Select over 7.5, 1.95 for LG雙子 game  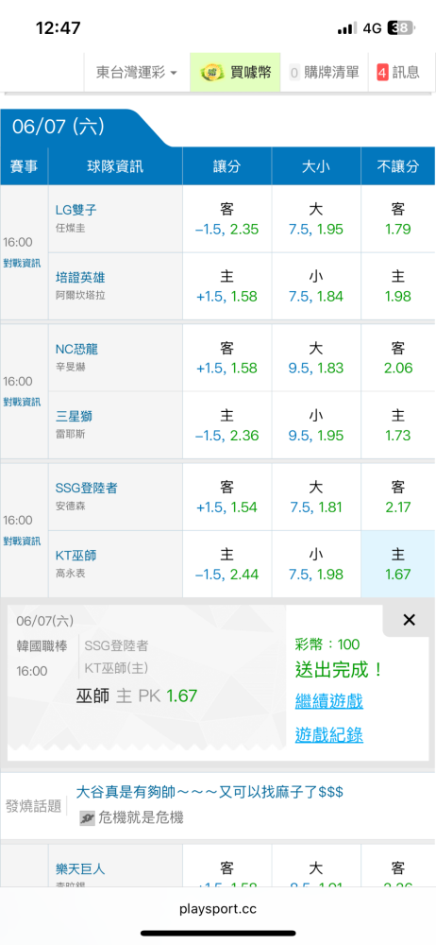click(316, 219)
